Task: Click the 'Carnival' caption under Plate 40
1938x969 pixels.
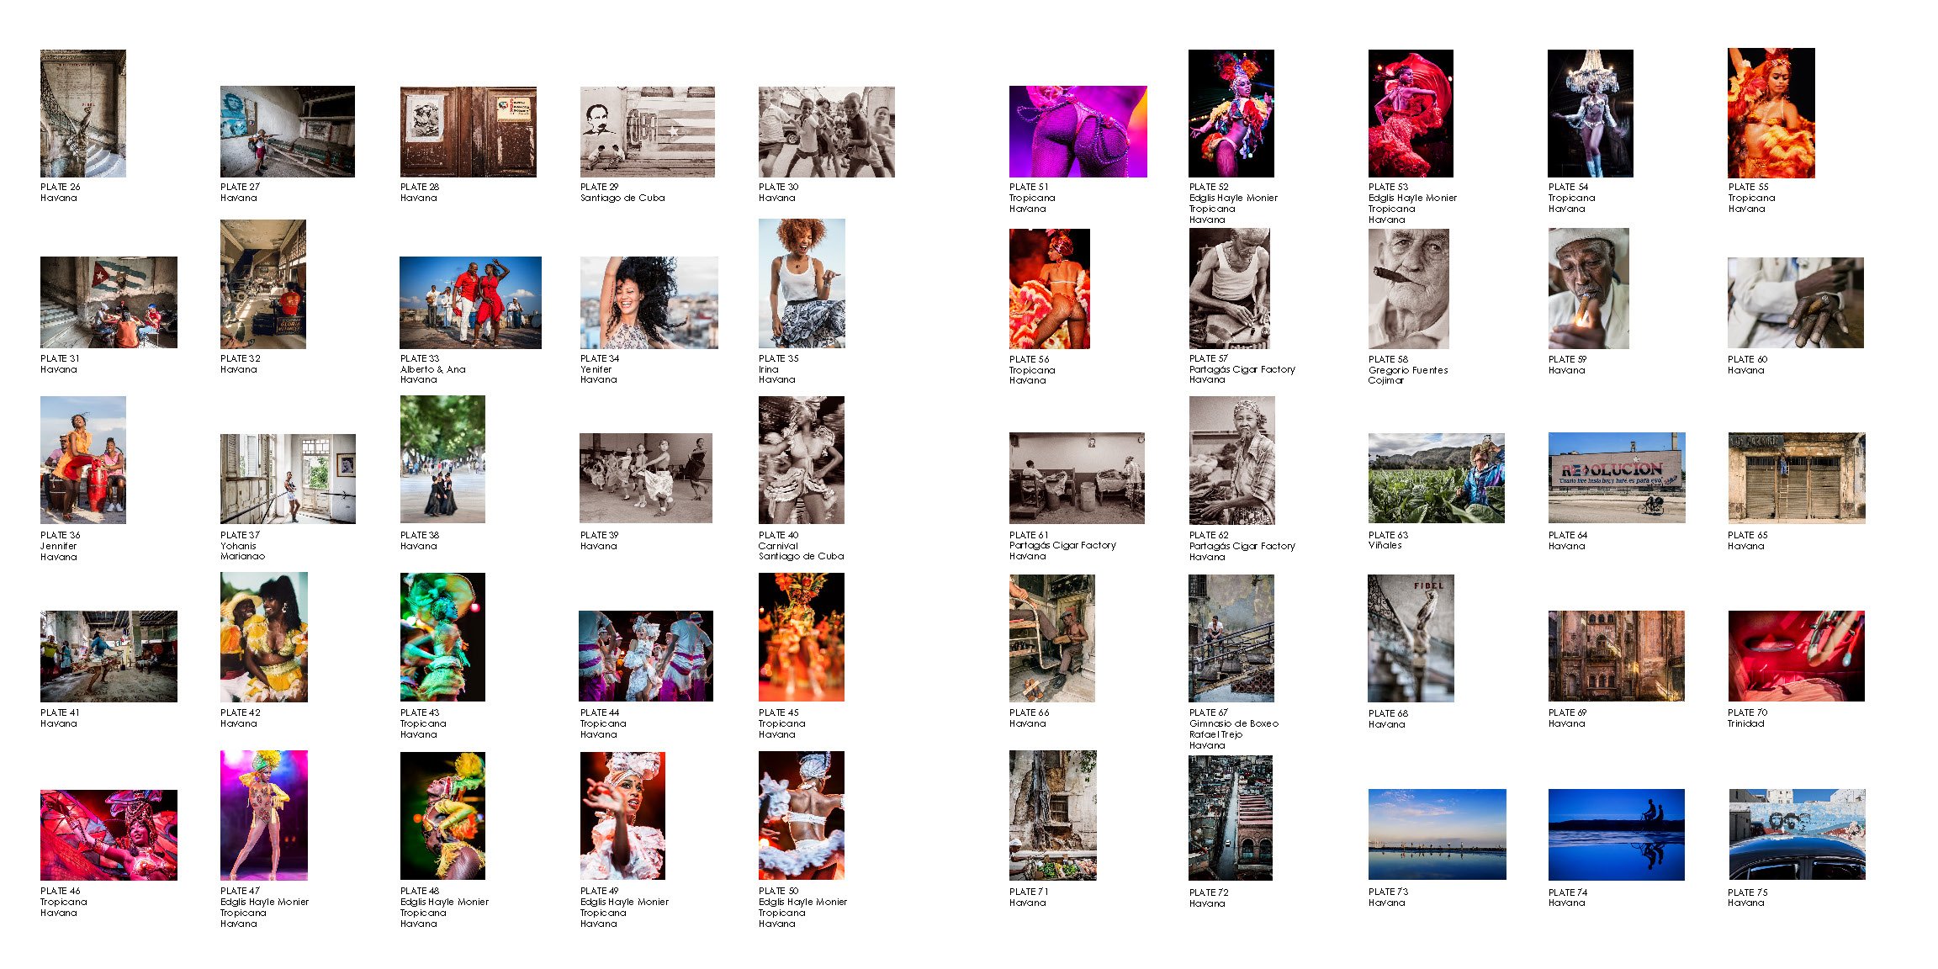Action: click(778, 546)
